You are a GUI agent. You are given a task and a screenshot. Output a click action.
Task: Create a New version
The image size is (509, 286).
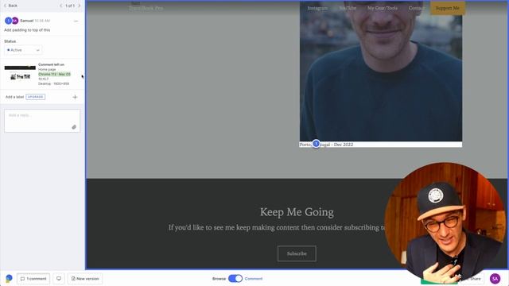pos(85,279)
